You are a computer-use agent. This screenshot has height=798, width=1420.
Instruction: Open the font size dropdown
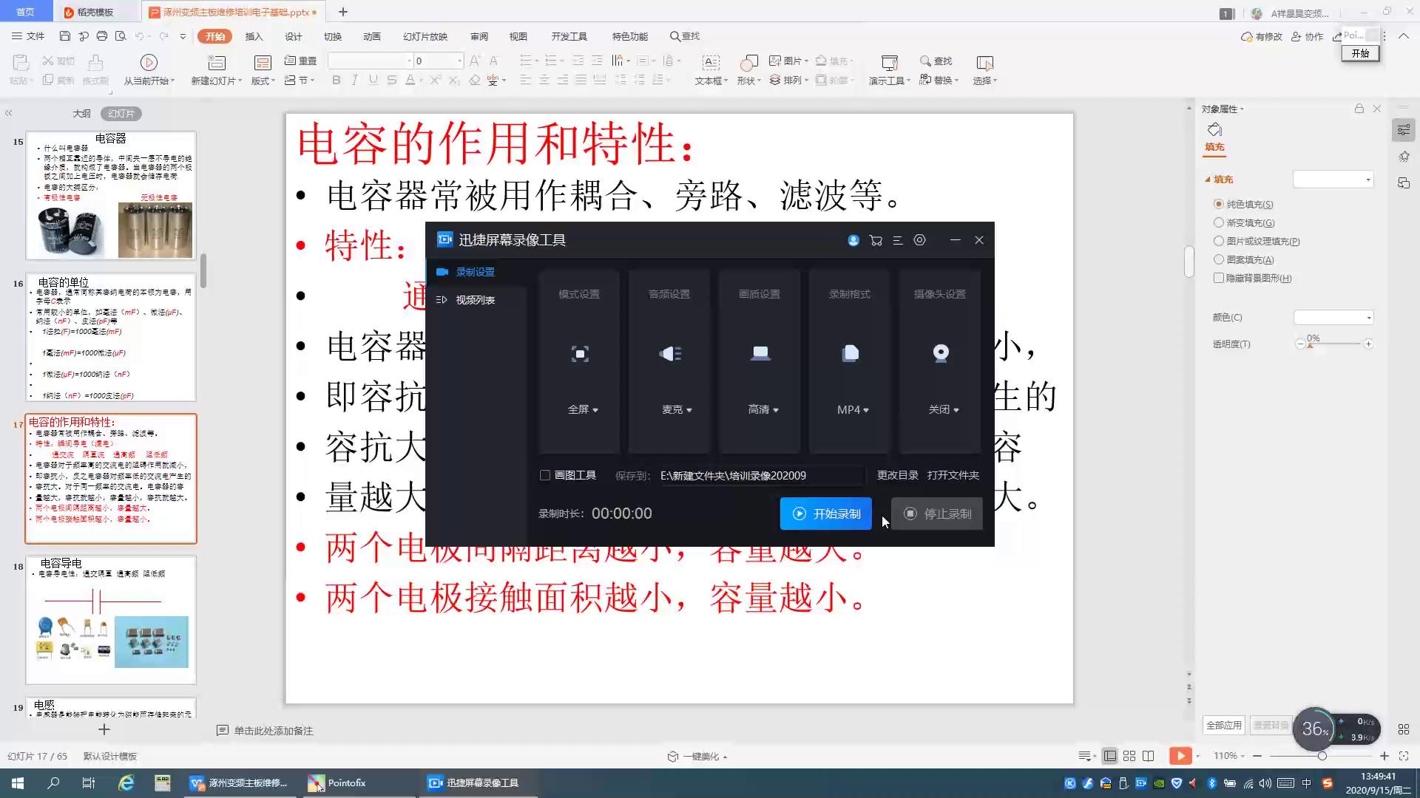[x=459, y=61]
